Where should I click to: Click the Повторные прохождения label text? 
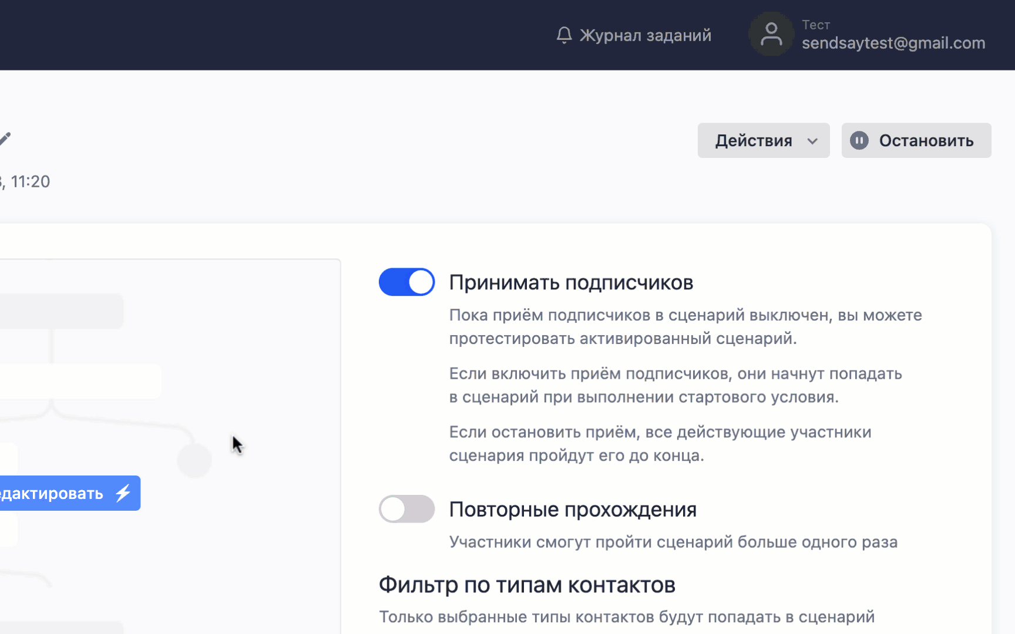tap(573, 510)
